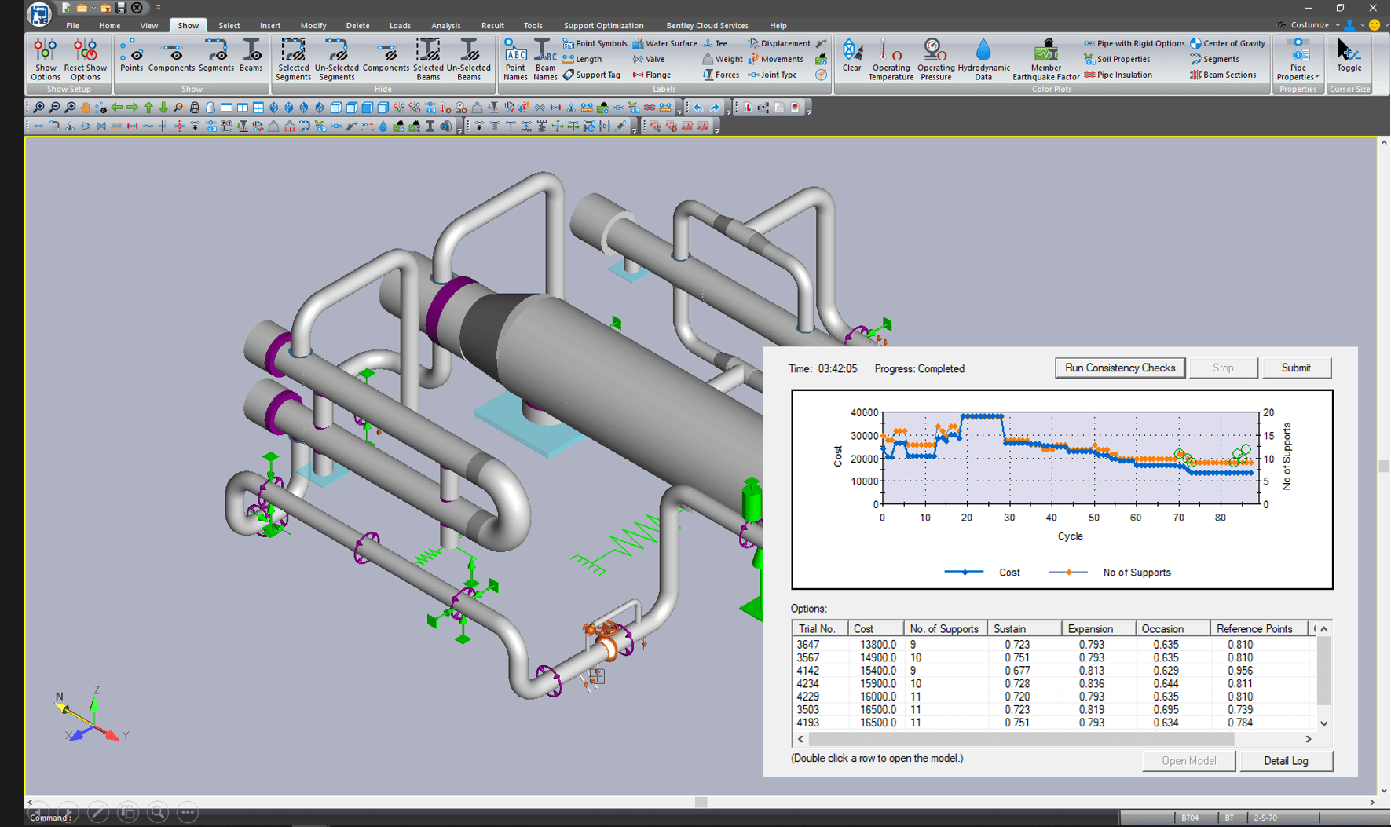Toggle Length labels
Image resolution: width=1391 pixels, height=827 pixels.
click(582, 59)
